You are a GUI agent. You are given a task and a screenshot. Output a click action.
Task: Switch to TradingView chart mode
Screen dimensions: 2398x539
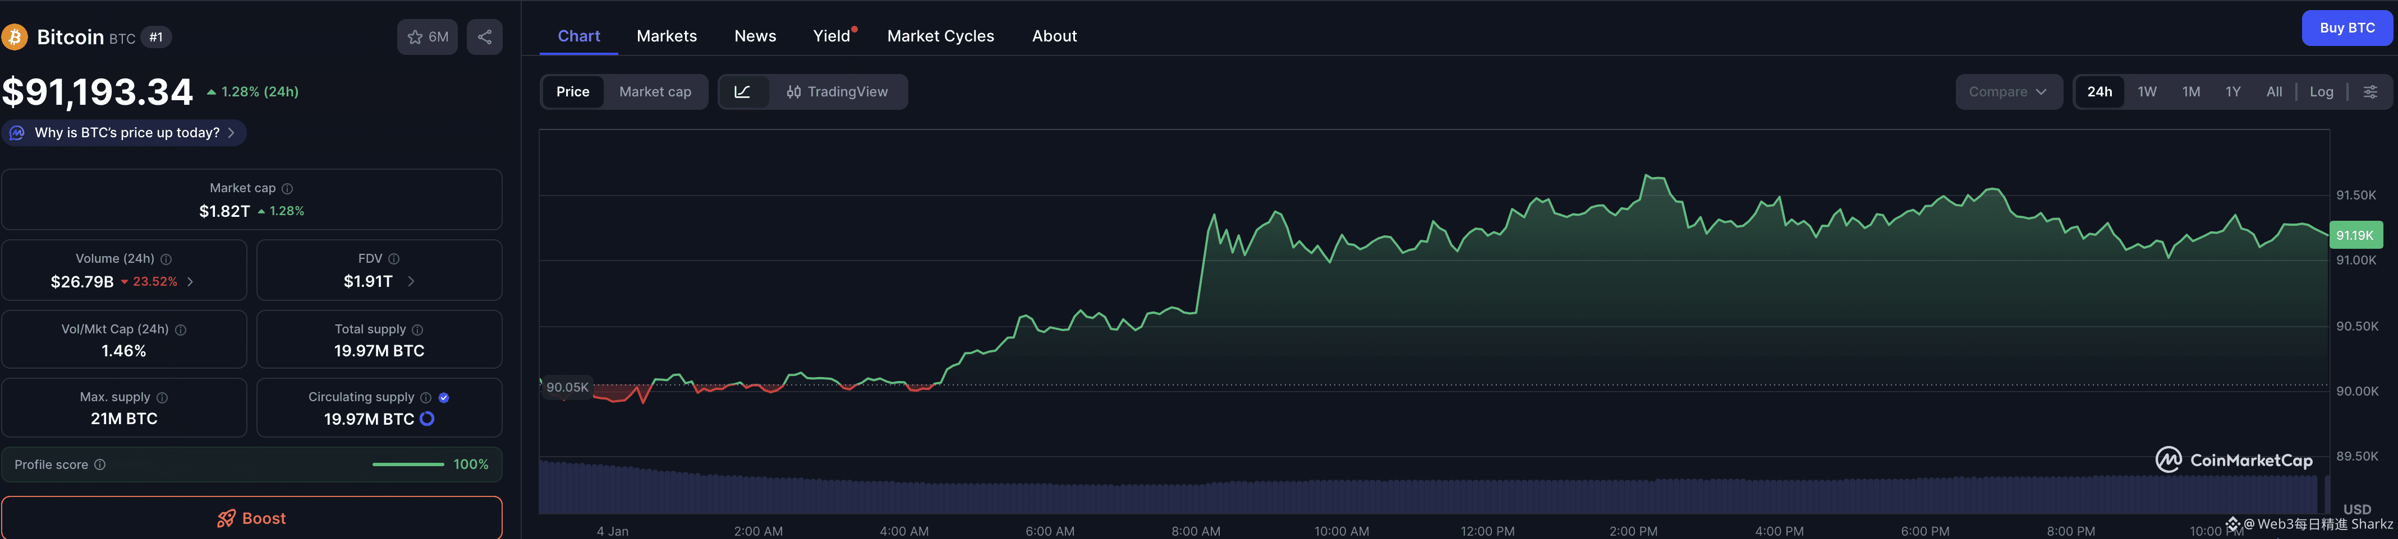pyautogui.click(x=837, y=92)
